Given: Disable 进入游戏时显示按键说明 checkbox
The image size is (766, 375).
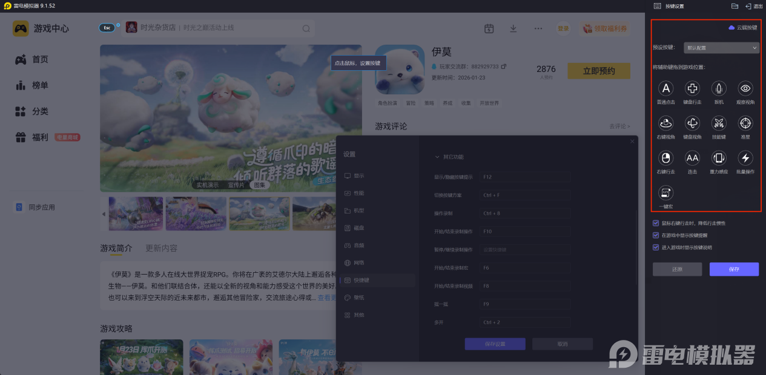Looking at the screenshot, I should pos(656,247).
